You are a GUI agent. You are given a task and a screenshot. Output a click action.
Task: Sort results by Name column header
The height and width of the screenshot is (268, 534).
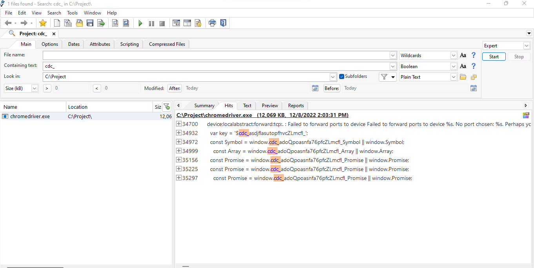coord(33,107)
